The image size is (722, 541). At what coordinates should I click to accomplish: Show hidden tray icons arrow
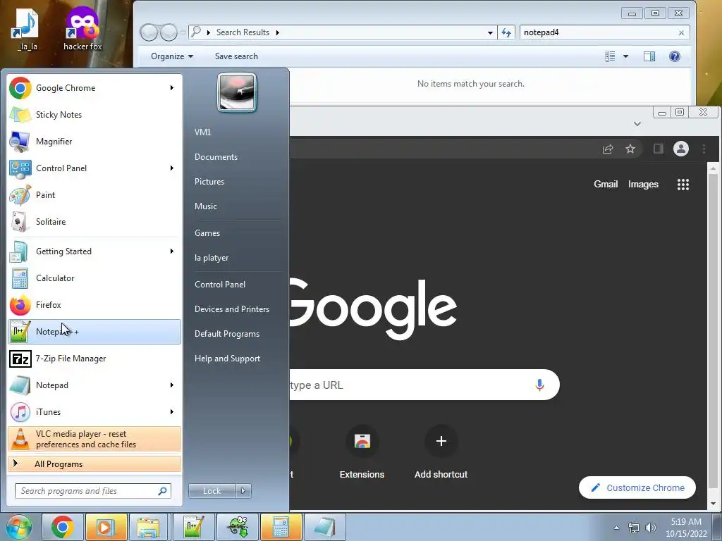[616, 528]
